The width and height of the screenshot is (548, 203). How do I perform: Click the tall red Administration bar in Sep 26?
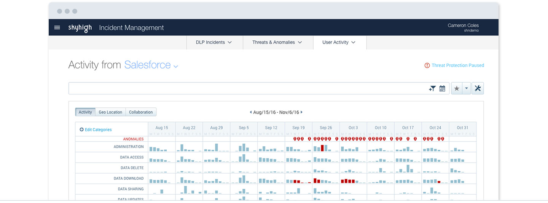point(322,148)
